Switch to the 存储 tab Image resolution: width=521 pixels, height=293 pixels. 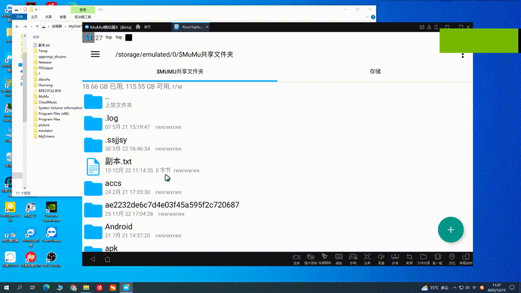coord(375,72)
